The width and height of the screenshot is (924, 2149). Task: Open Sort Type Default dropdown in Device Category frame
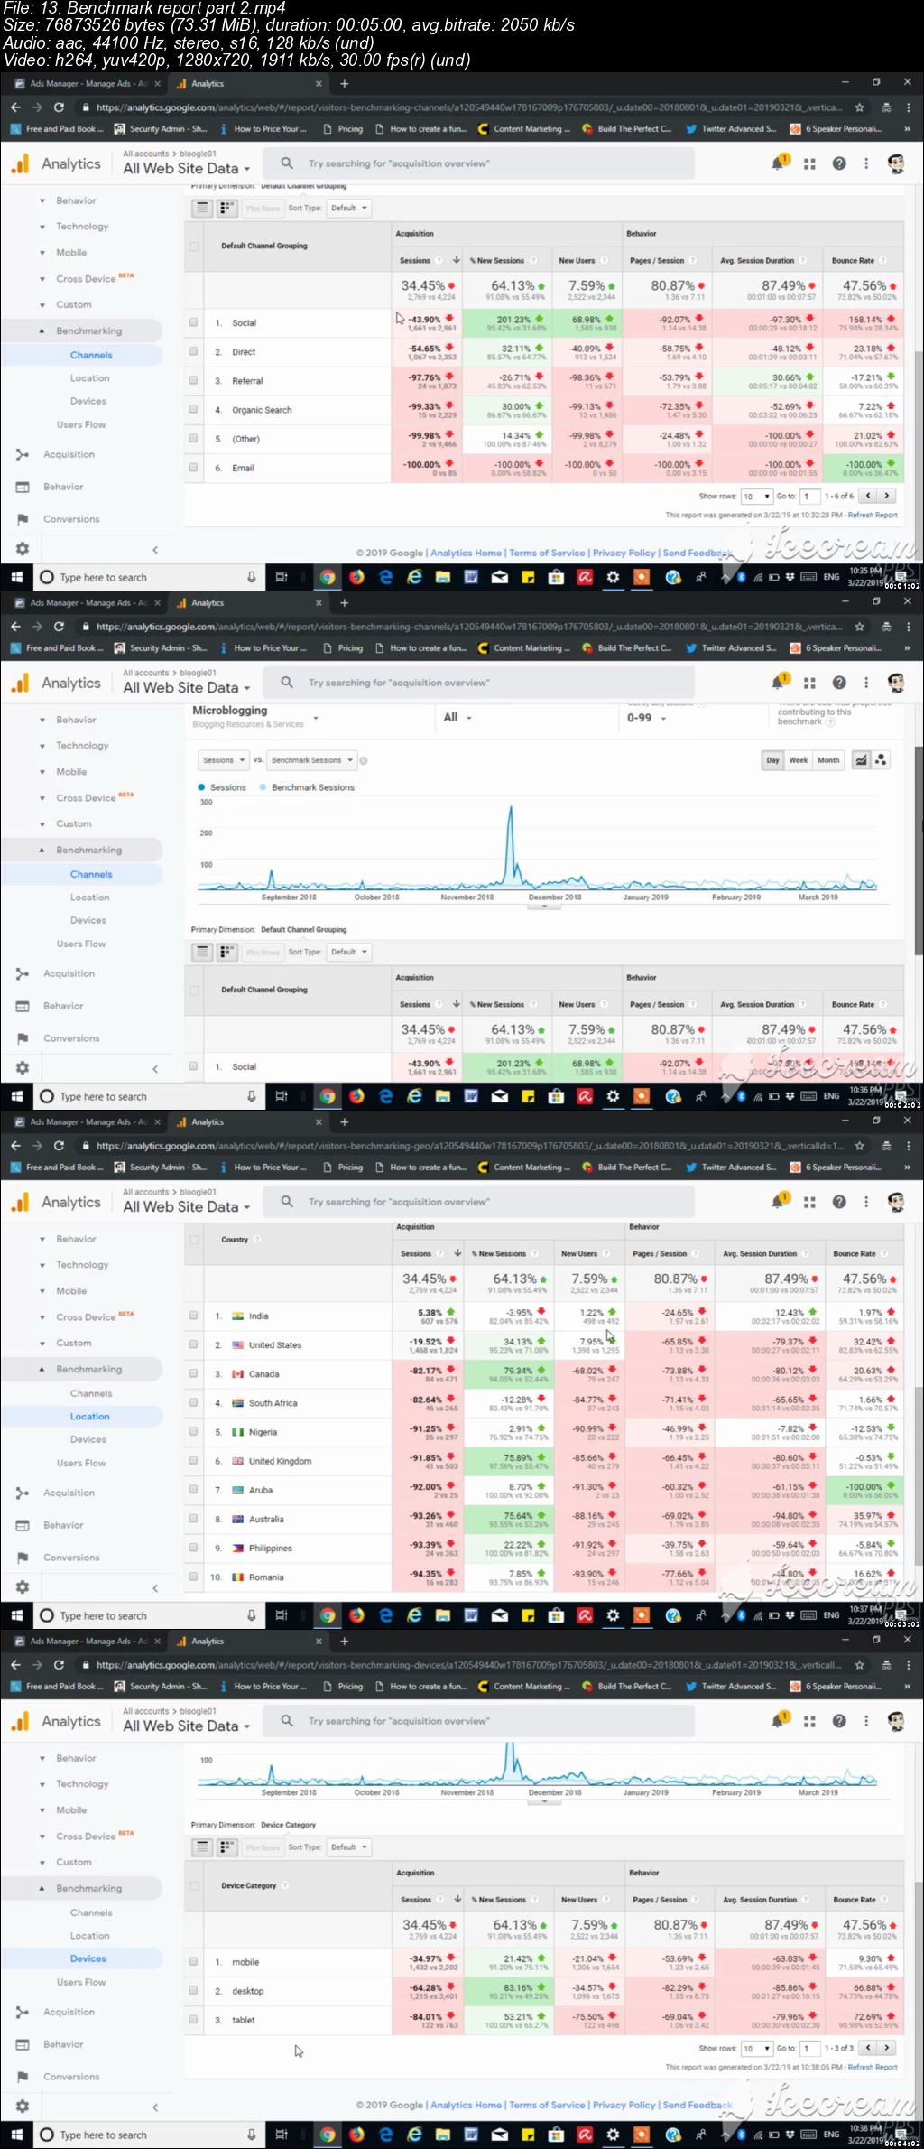[348, 1847]
